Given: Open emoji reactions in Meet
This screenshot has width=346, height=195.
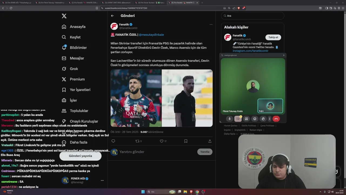Looking at the screenshot, I should (255, 119).
